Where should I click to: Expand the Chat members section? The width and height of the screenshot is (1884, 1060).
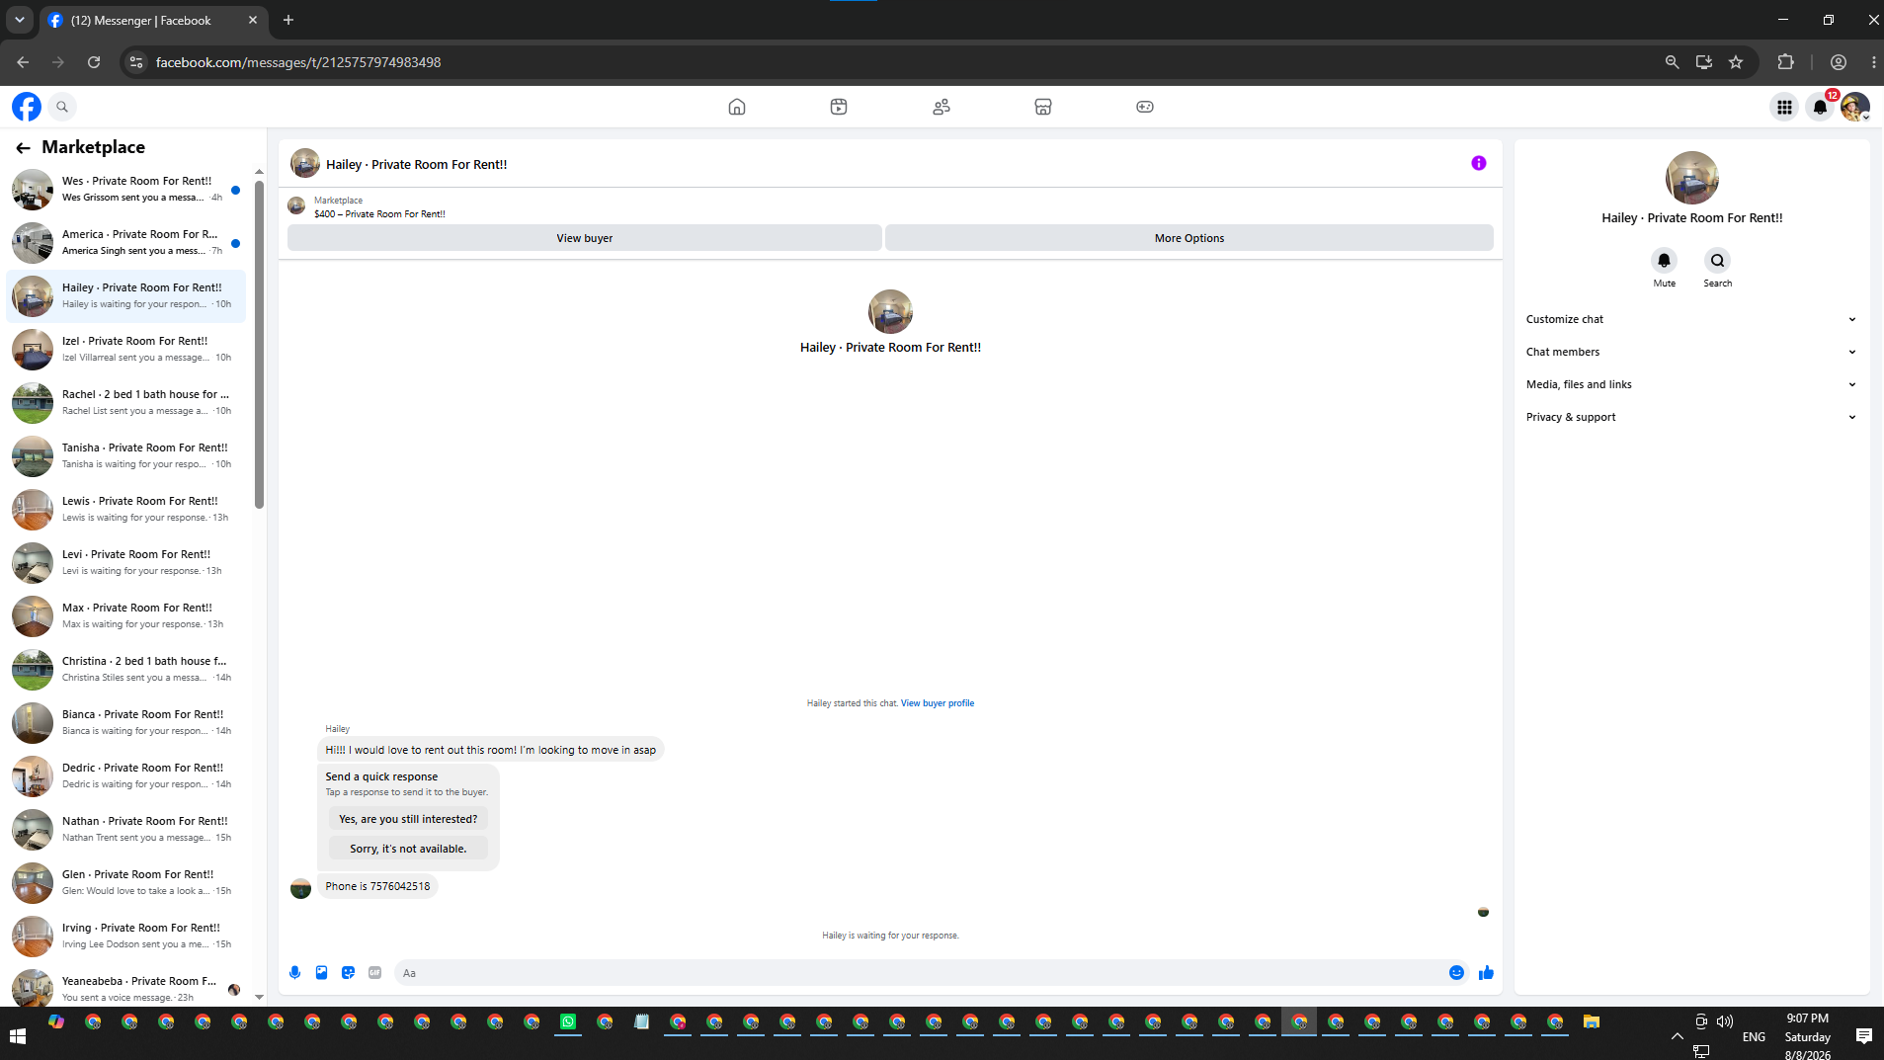pyautogui.click(x=1691, y=352)
